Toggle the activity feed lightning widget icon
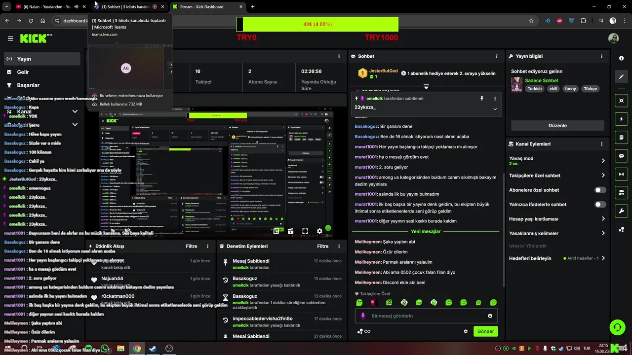Screen dimensions: 632x355 (x=621, y=119)
